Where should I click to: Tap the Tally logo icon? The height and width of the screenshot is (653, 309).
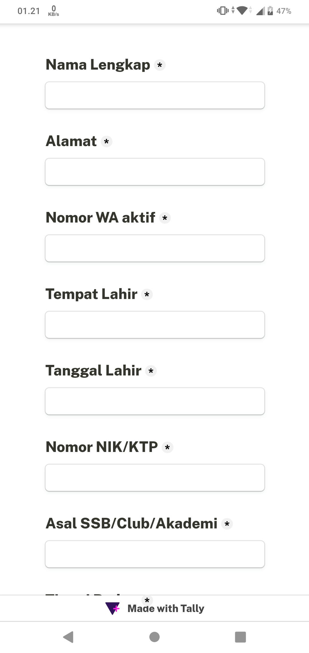pyautogui.click(x=112, y=608)
